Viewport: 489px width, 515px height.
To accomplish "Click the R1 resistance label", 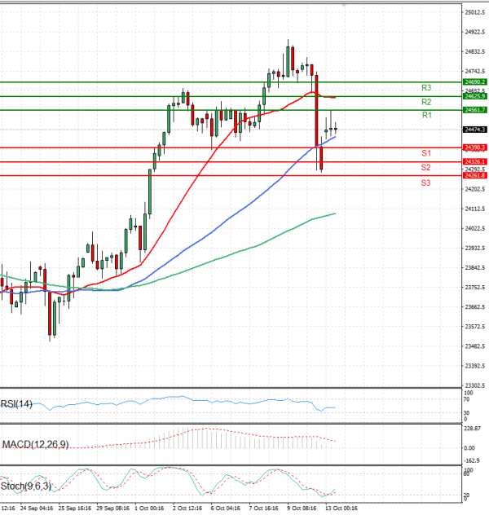I will 426,116.
